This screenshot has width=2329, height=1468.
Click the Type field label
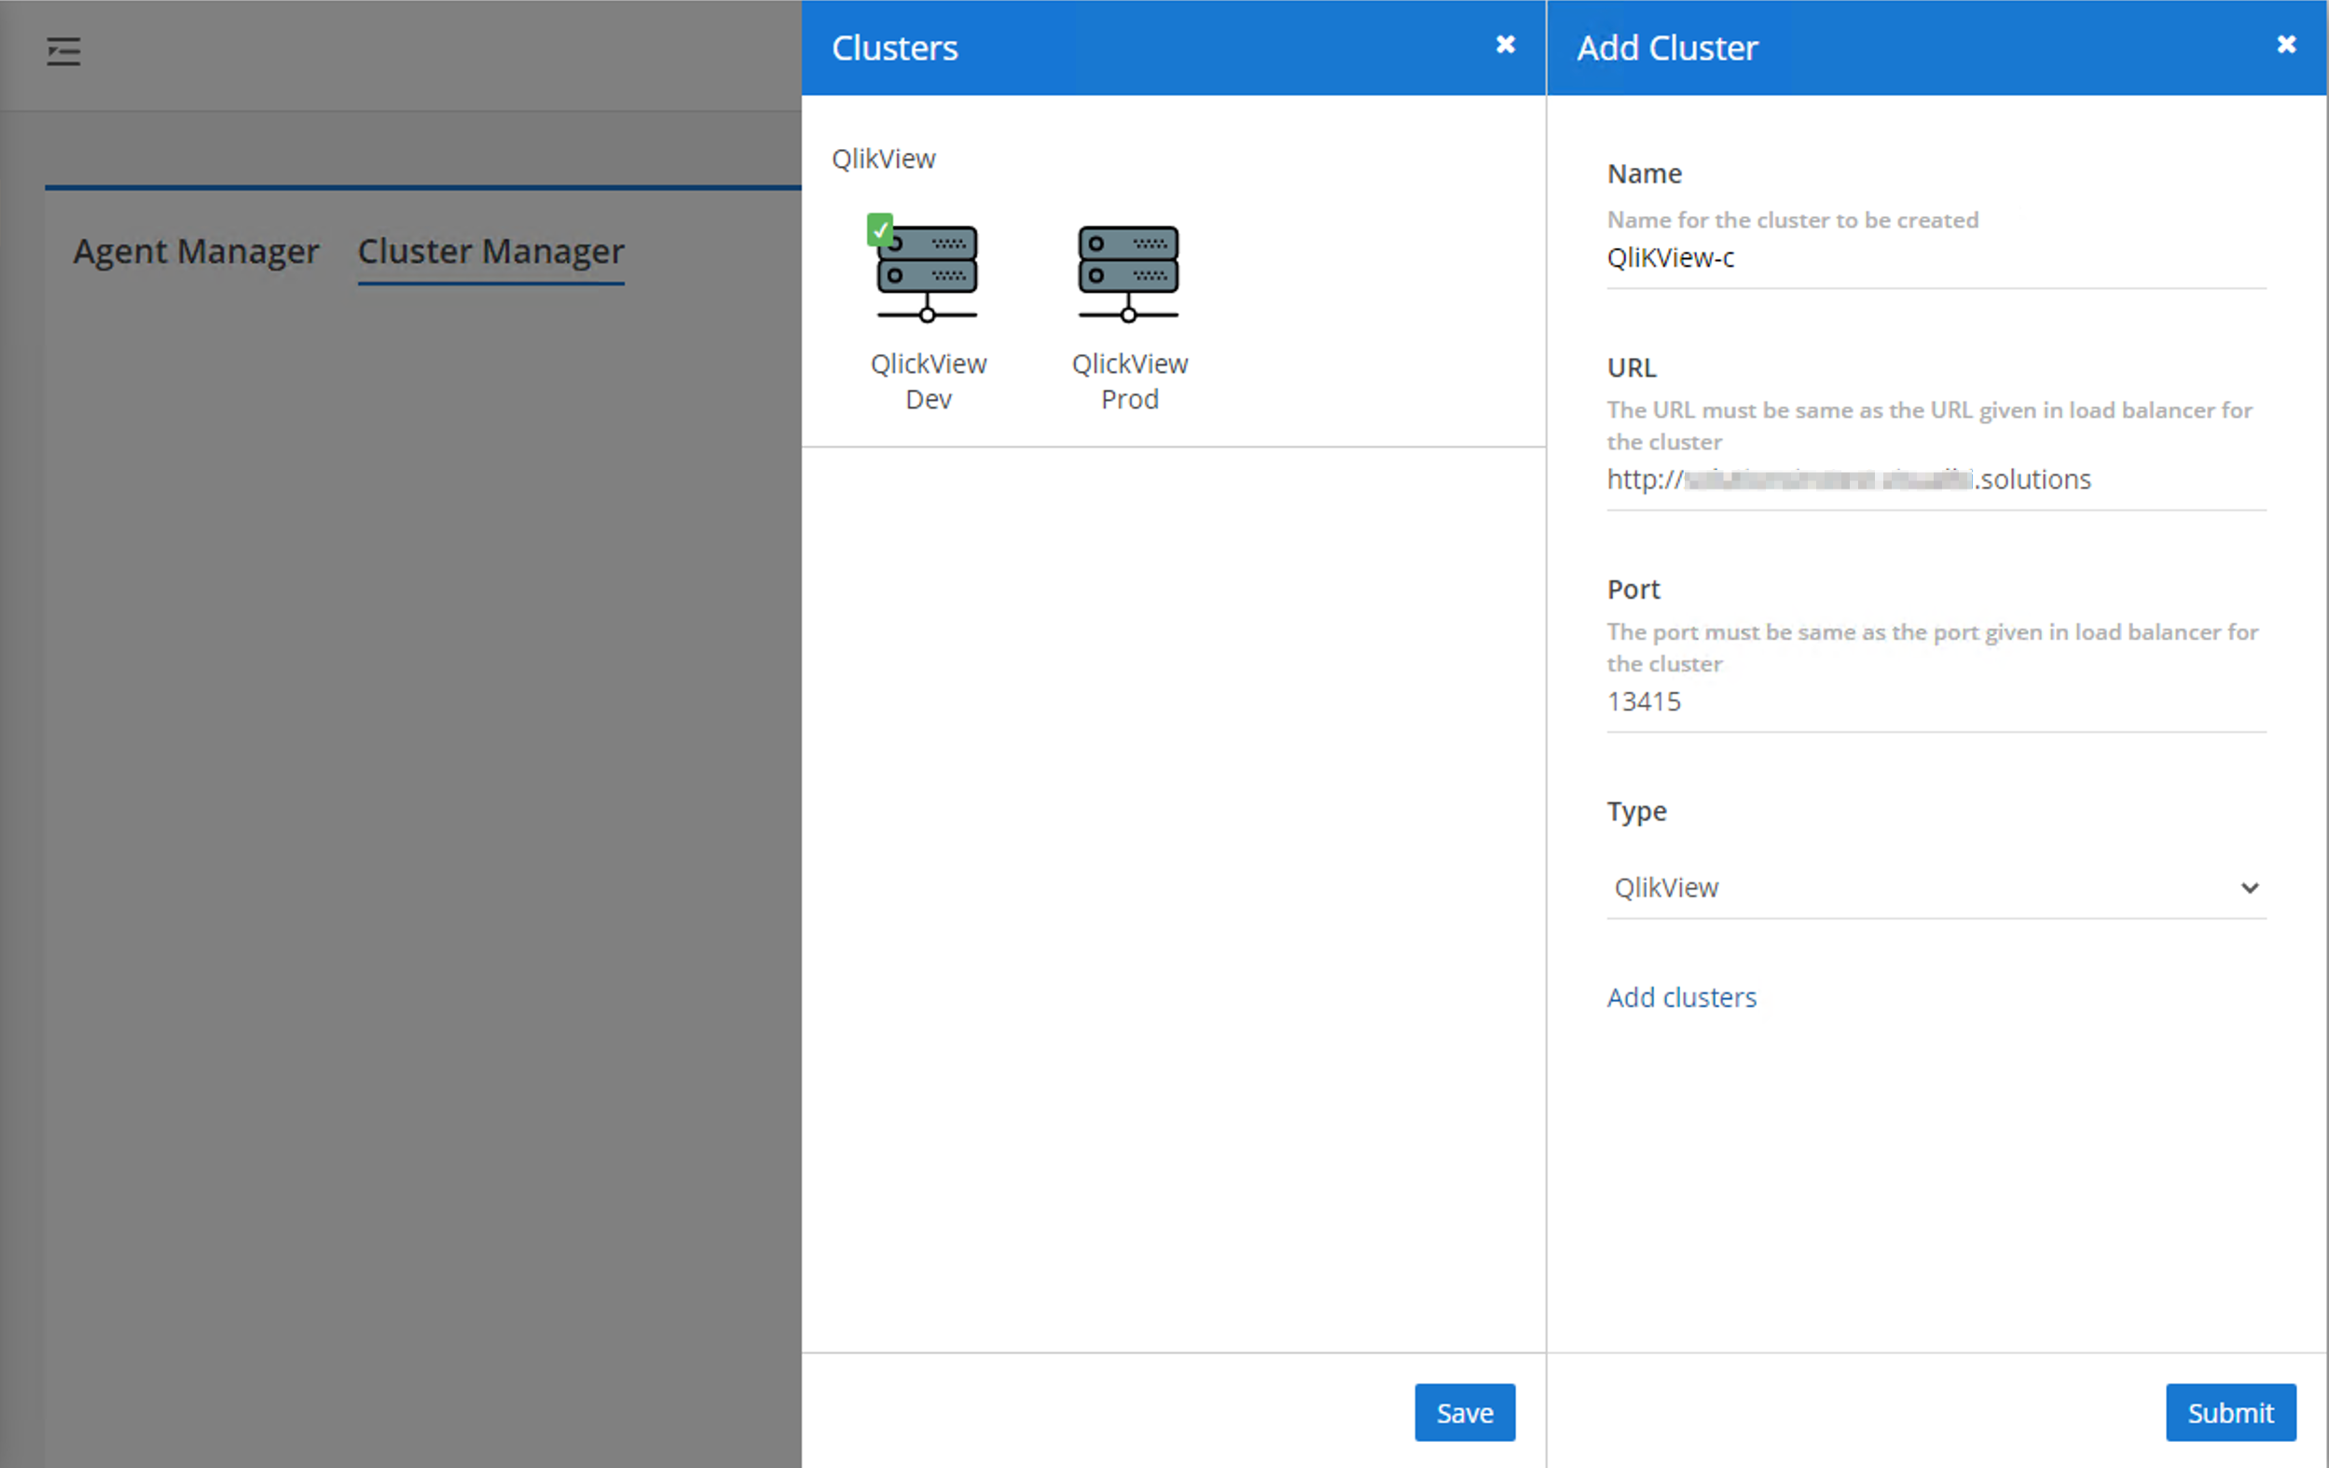pyautogui.click(x=1636, y=810)
